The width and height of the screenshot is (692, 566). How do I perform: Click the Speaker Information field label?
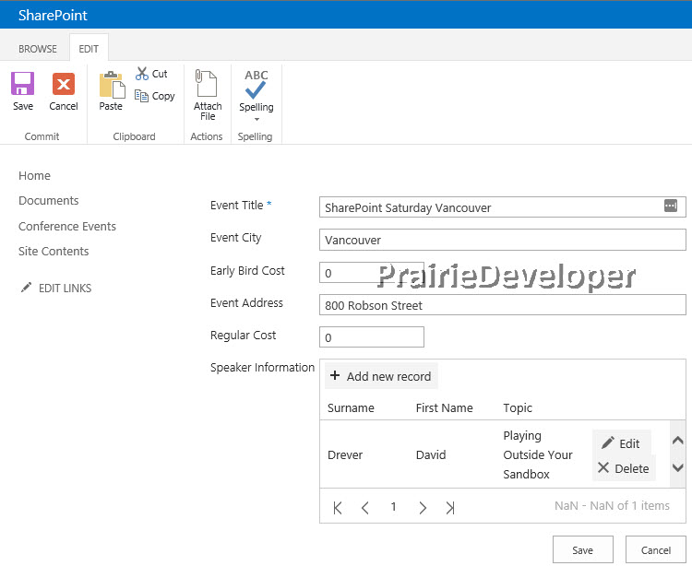point(262,367)
